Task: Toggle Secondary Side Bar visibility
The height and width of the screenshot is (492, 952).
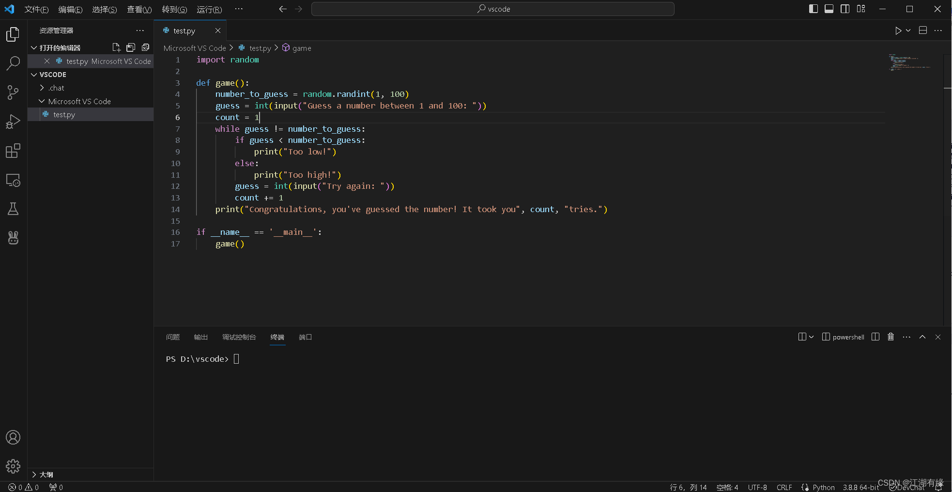Action: [845, 9]
